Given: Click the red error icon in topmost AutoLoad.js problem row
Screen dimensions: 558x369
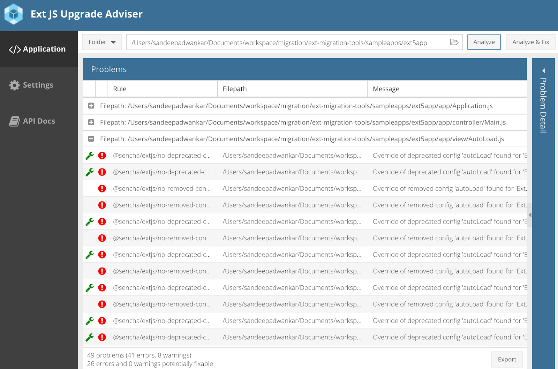Looking at the screenshot, I should pyautogui.click(x=102, y=156).
